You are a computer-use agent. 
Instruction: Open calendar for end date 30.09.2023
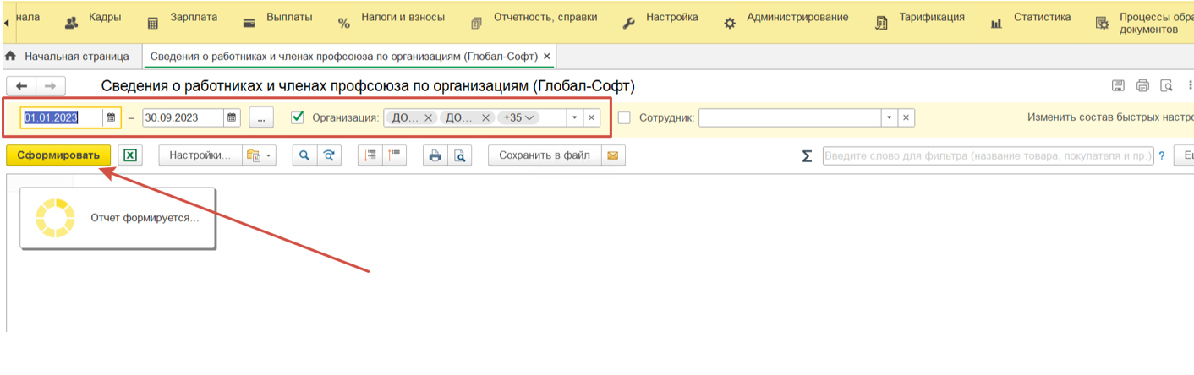point(232,118)
